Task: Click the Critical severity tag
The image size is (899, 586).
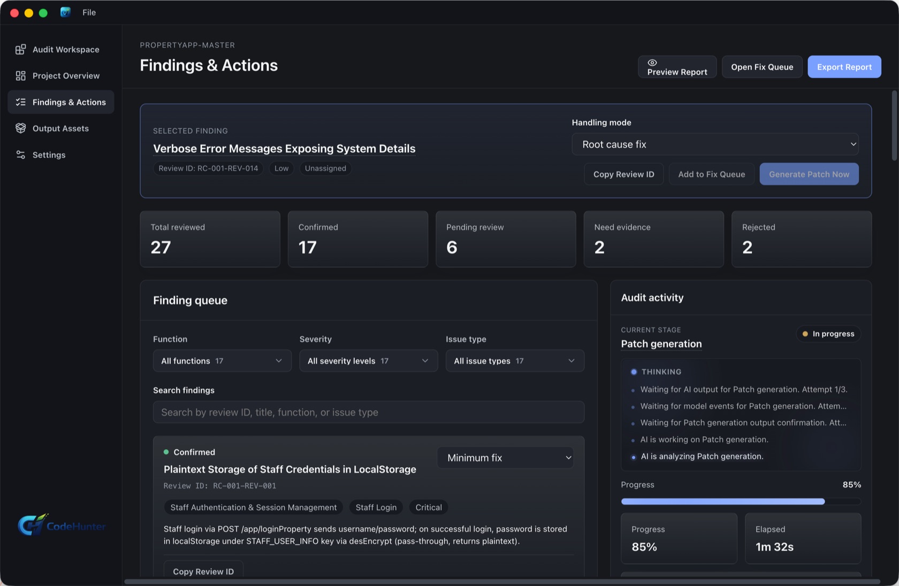Action: click(x=429, y=507)
